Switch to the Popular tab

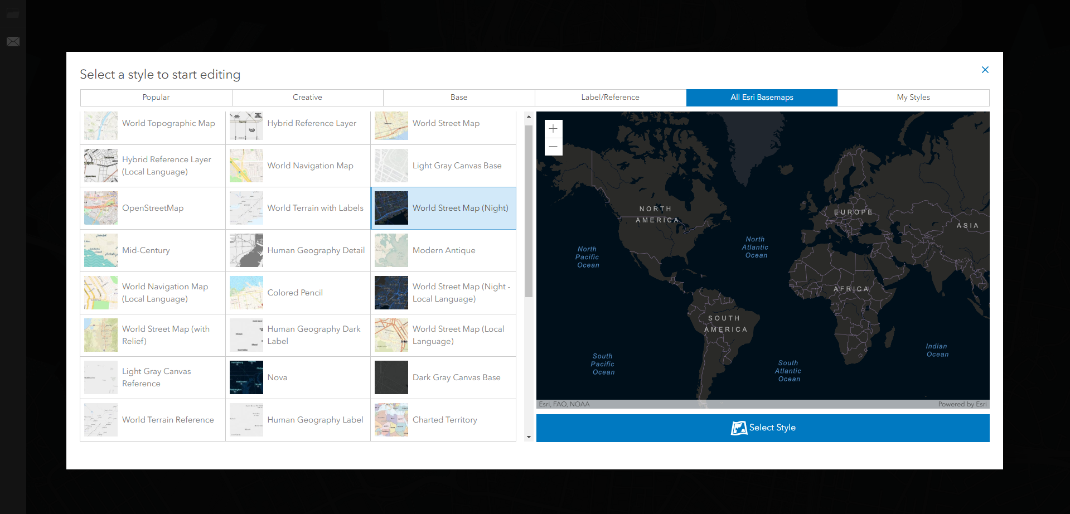click(x=156, y=98)
